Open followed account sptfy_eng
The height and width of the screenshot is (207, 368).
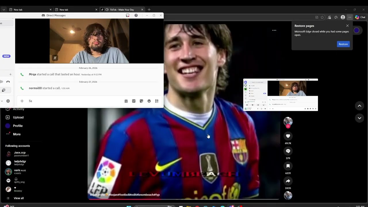click(x=16, y=181)
